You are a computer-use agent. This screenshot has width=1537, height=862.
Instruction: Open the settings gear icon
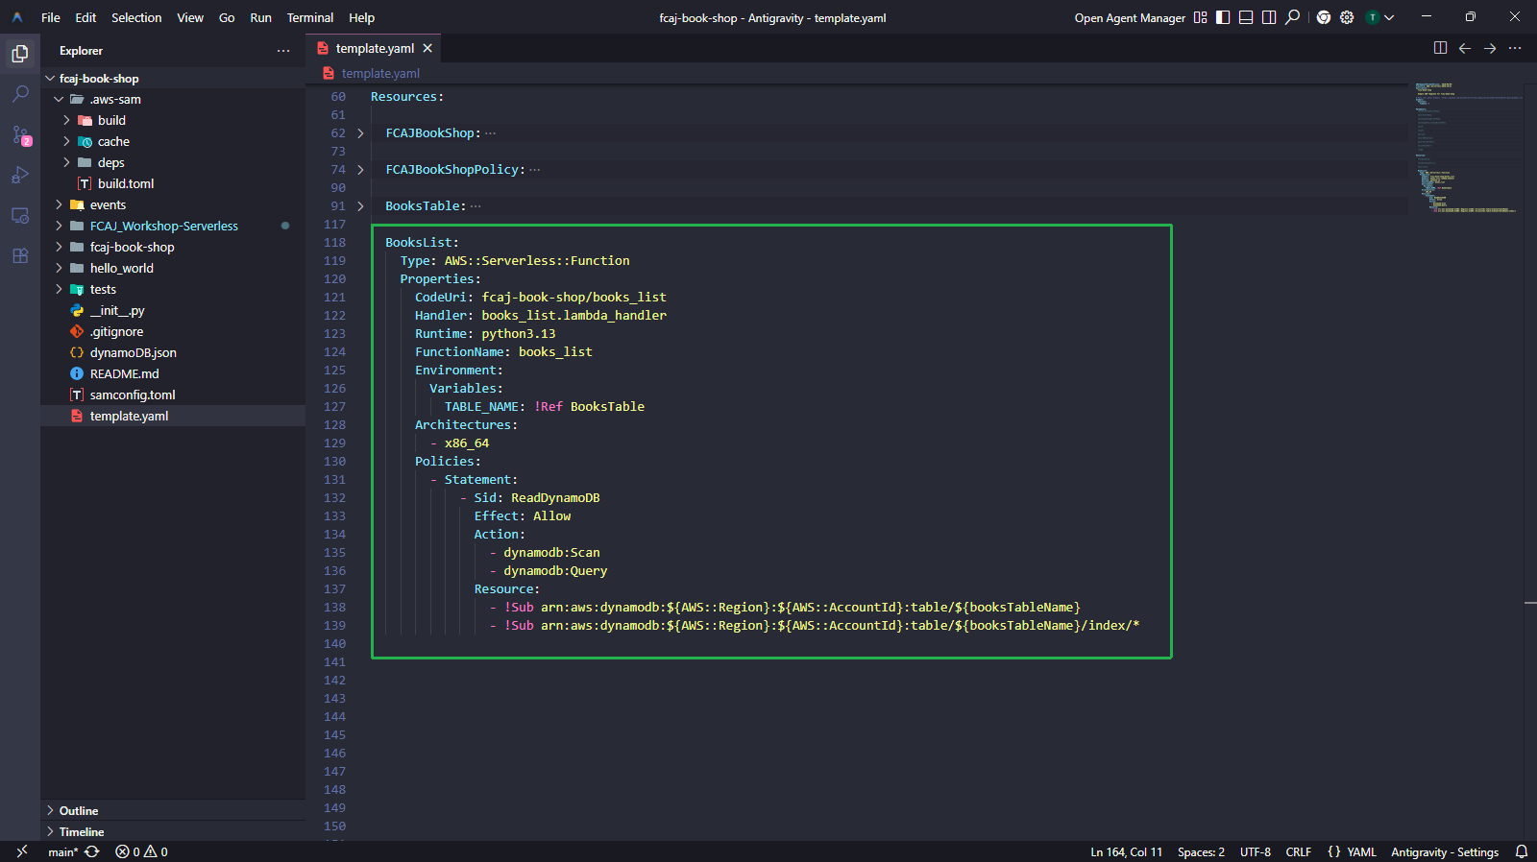pyautogui.click(x=1347, y=17)
